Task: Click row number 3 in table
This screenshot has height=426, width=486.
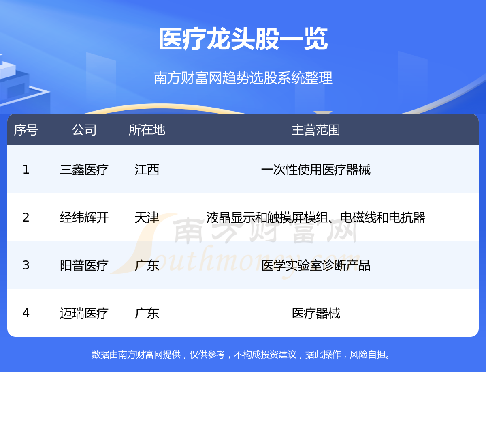Action: point(26,265)
